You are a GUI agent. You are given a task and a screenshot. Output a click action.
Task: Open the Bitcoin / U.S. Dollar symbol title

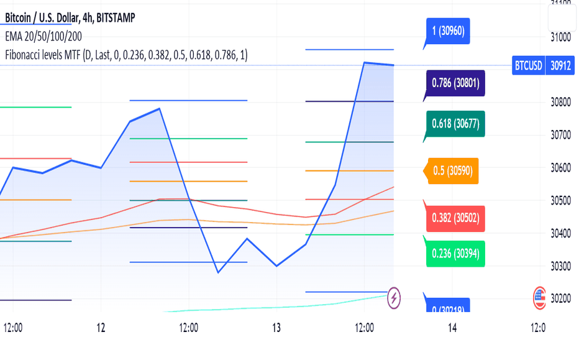[70, 17]
